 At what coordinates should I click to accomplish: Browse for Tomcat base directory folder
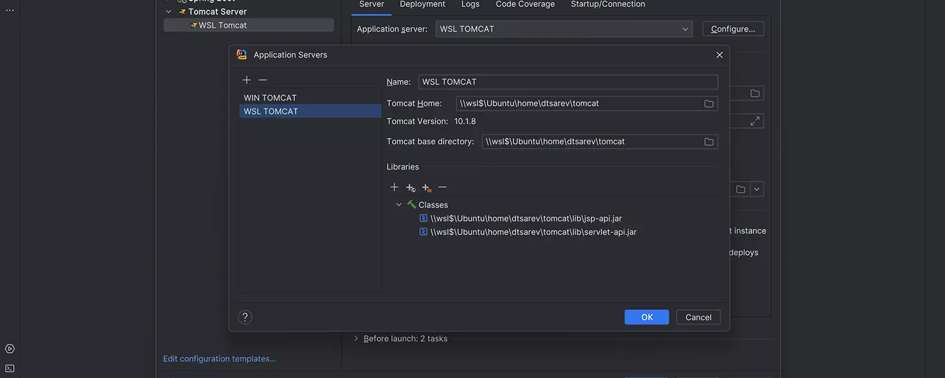pos(709,142)
